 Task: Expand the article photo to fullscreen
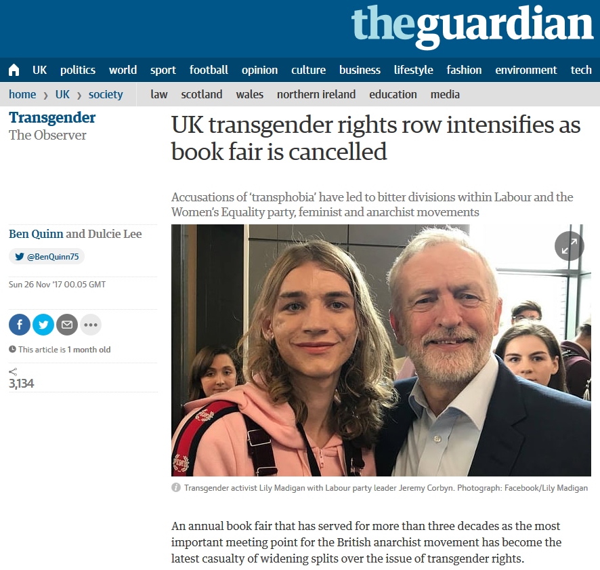coord(570,246)
